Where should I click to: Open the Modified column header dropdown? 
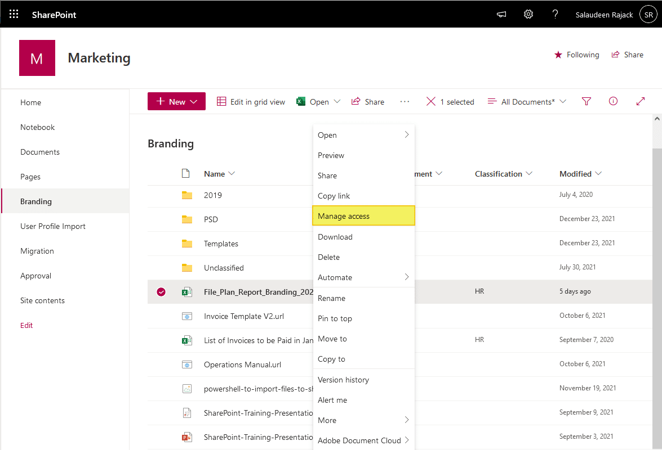(x=580, y=174)
